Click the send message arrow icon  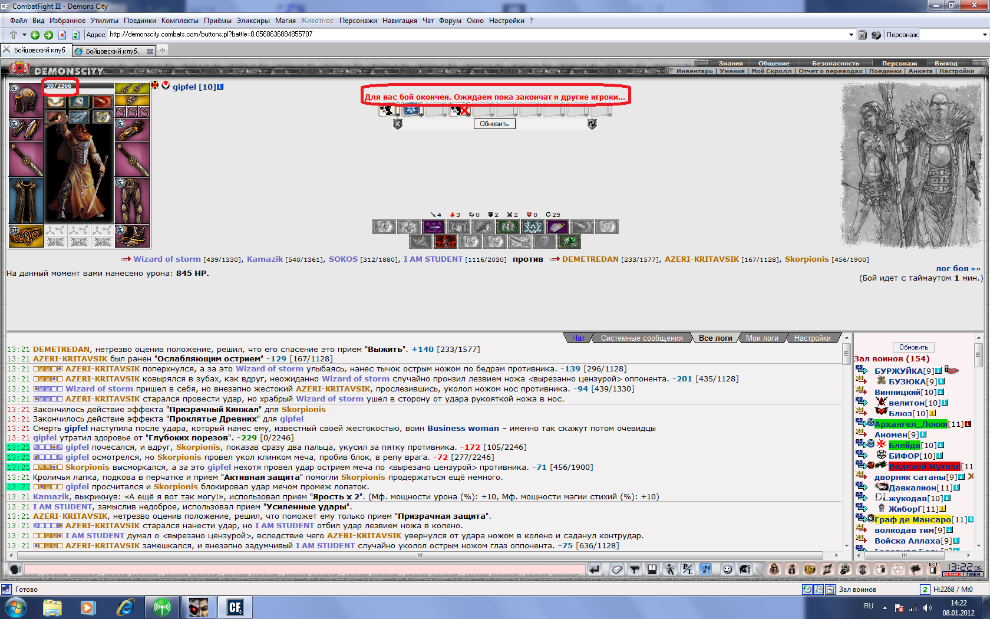[x=594, y=569]
